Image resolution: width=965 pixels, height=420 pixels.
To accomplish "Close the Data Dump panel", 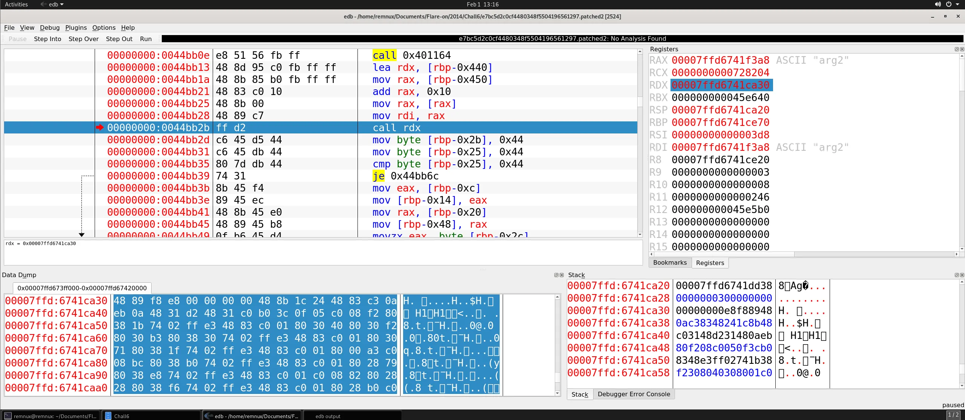I will point(562,275).
